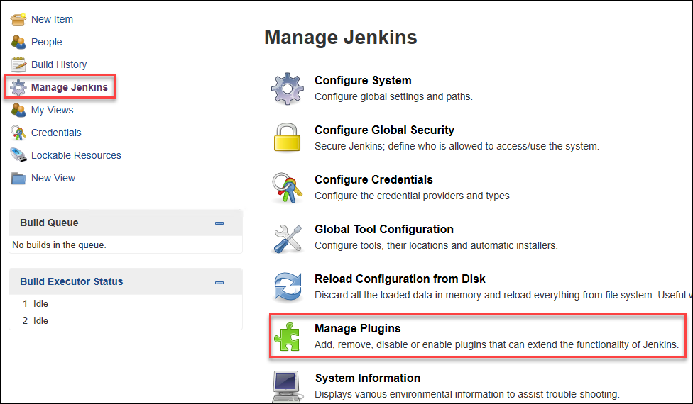Open the New Item link

point(52,19)
